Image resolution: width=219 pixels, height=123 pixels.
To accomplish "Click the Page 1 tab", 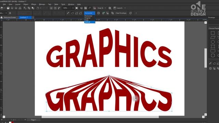I will click(x=34, y=120).
